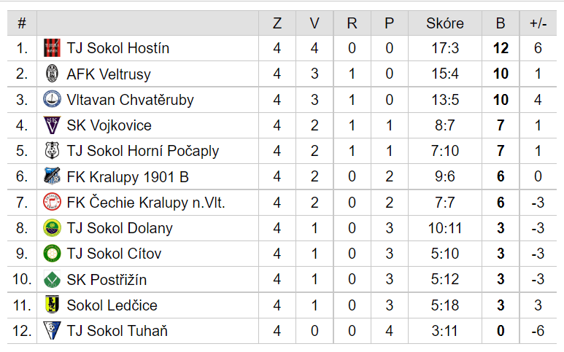Click the FK Čechie Kralupy red emblem
Screen dimensions: 564x352
[52, 202]
